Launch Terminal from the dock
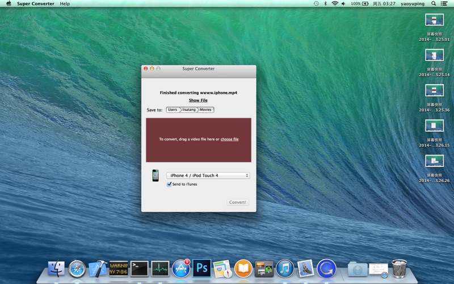 coord(139,269)
